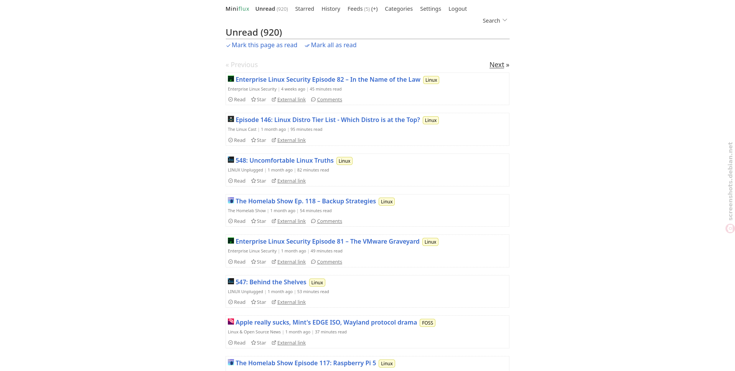Open Comments for Episode 81 VMware Graveyard

(326, 262)
